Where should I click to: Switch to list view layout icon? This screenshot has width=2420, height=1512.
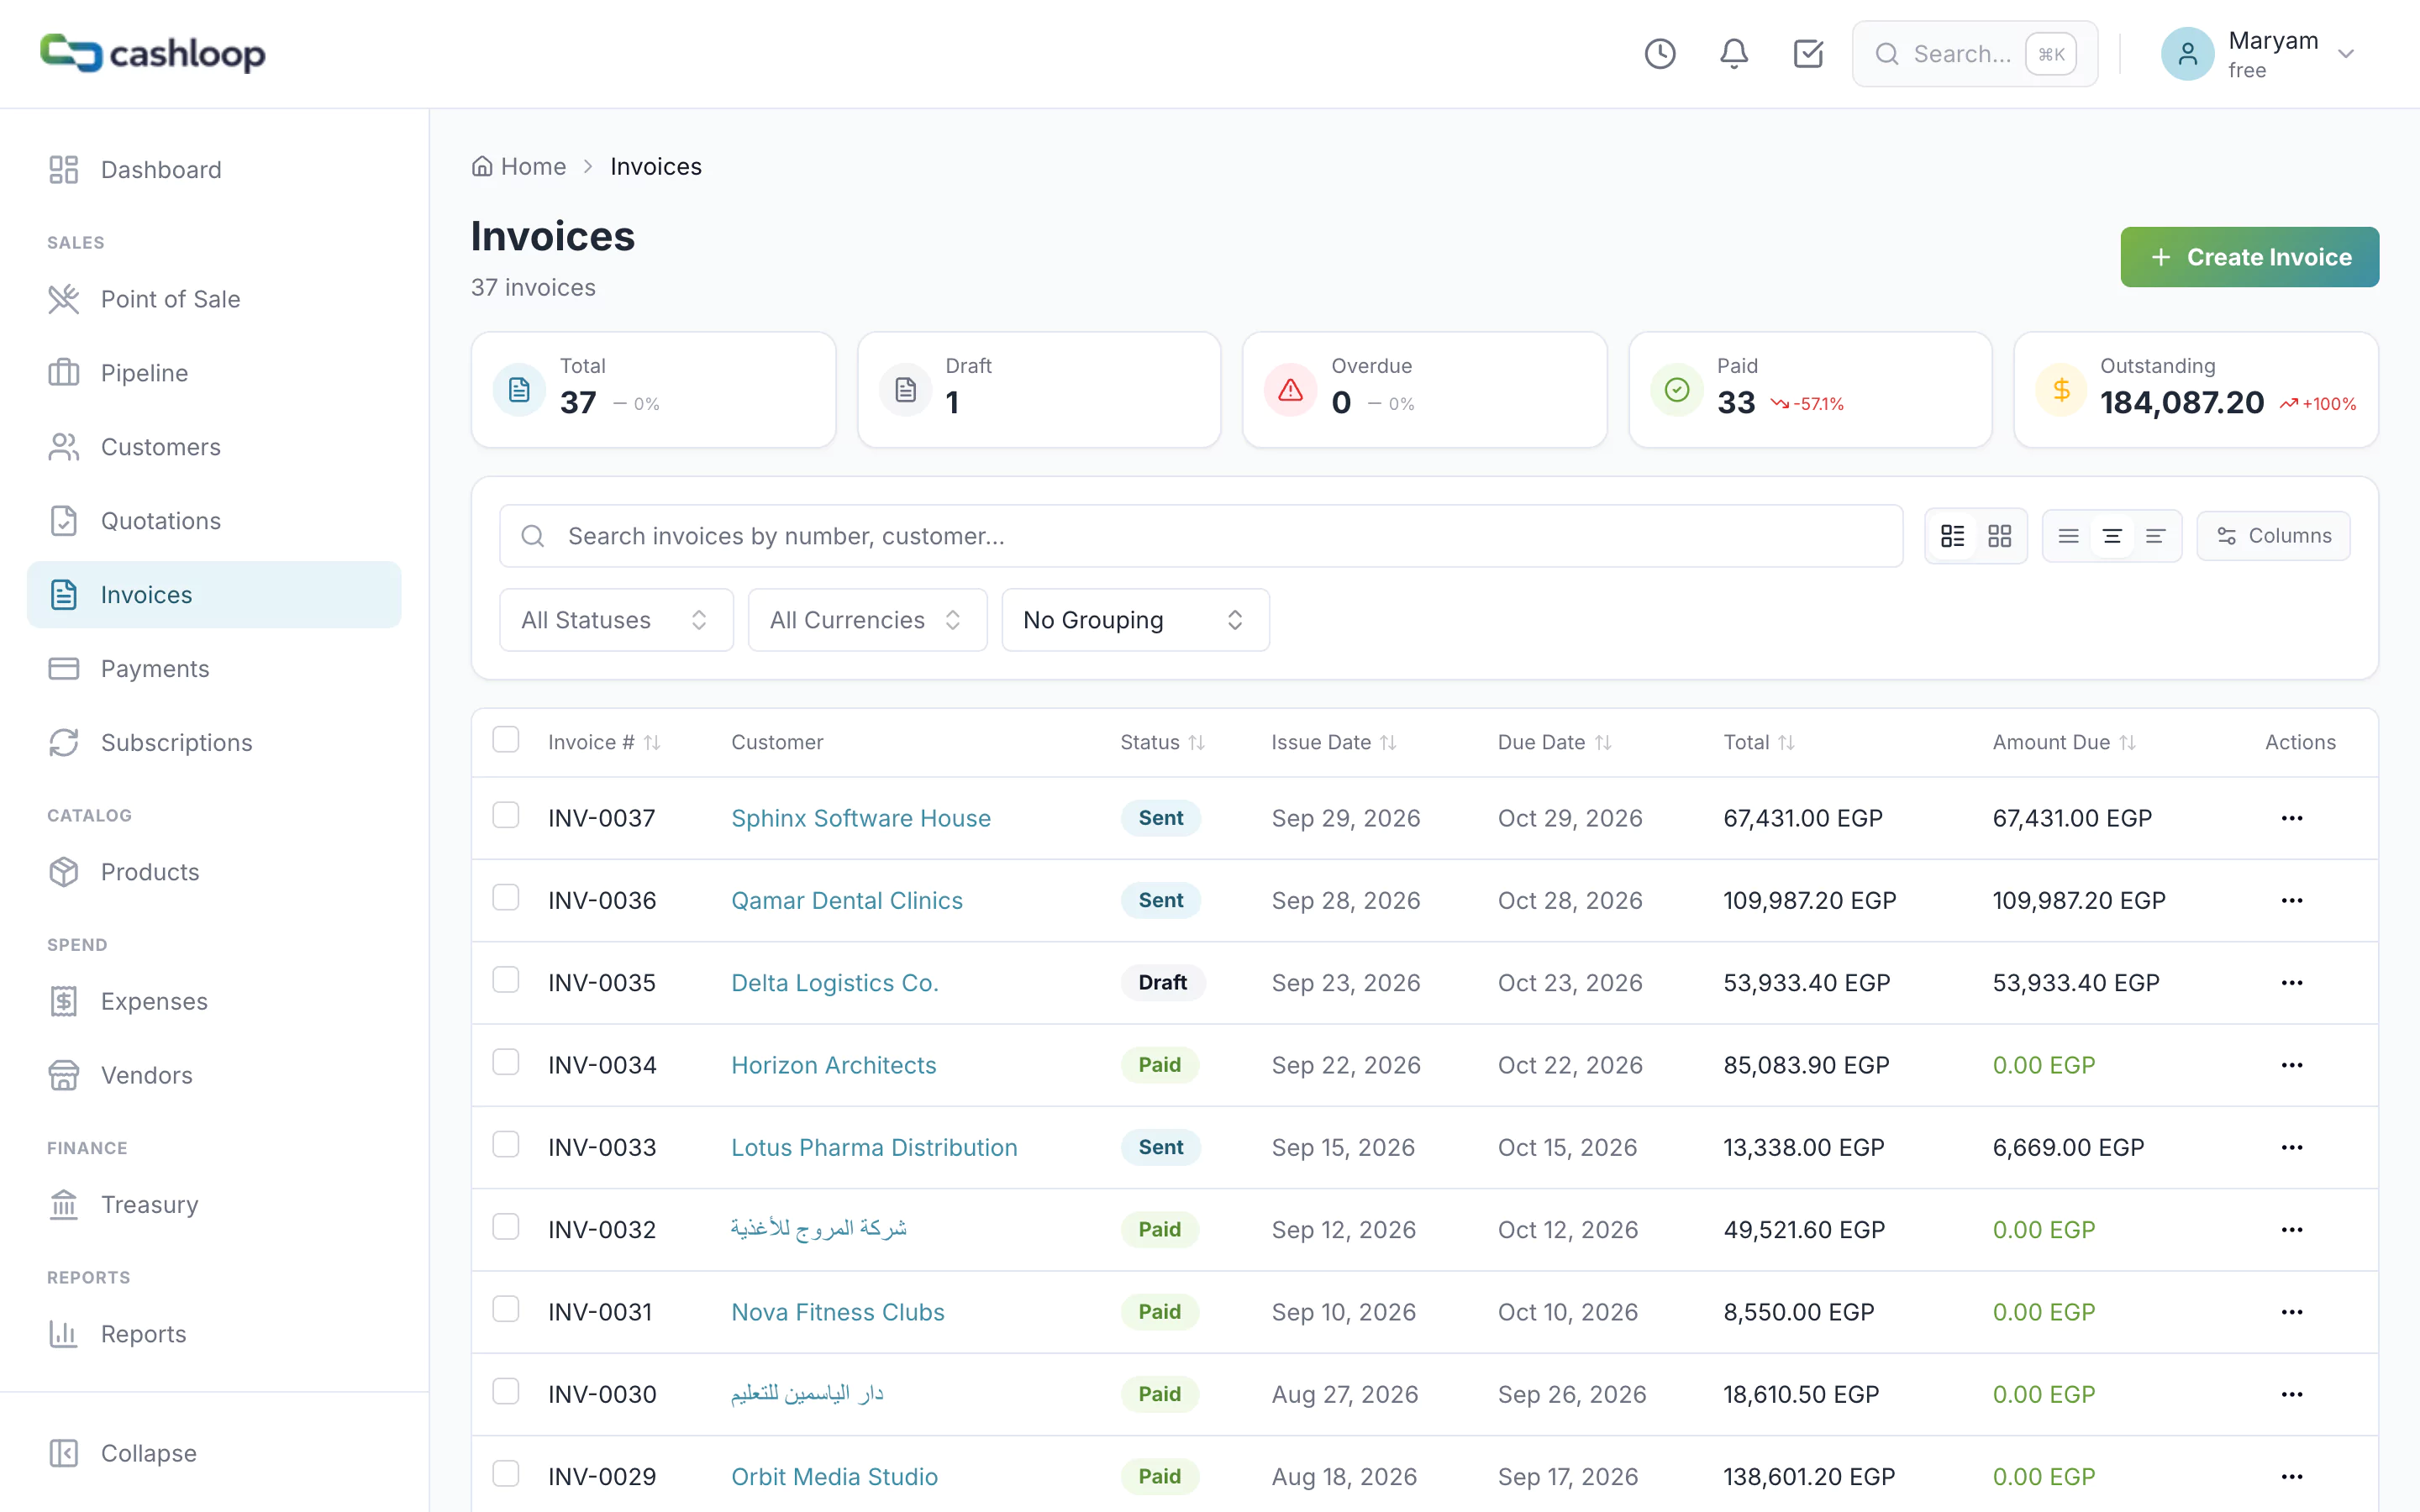(1952, 536)
